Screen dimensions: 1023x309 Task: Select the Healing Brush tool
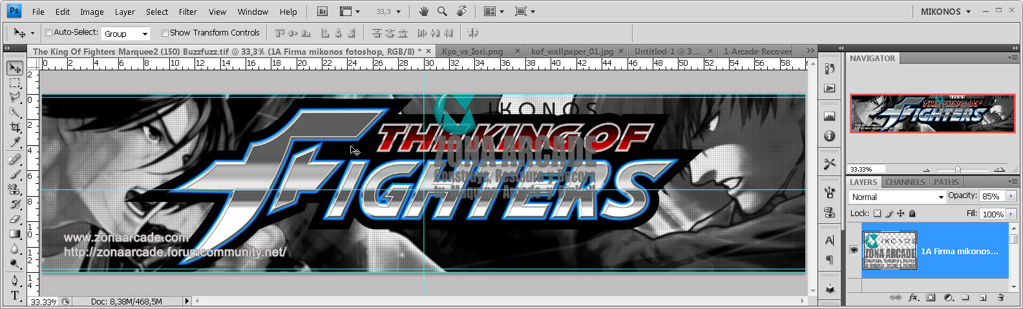tap(15, 159)
